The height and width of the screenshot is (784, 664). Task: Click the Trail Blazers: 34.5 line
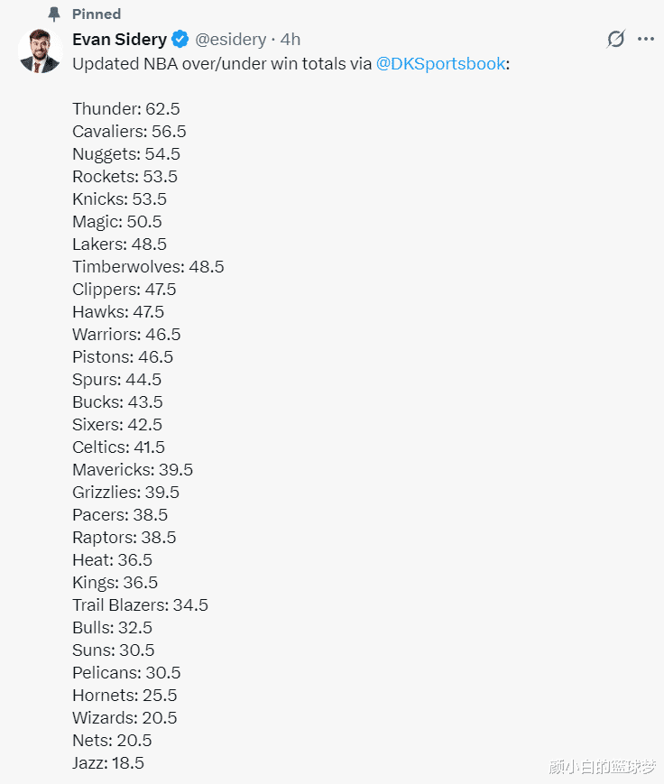(140, 605)
